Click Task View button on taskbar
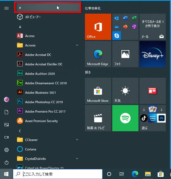The image size is (171, 179). point(121,174)
